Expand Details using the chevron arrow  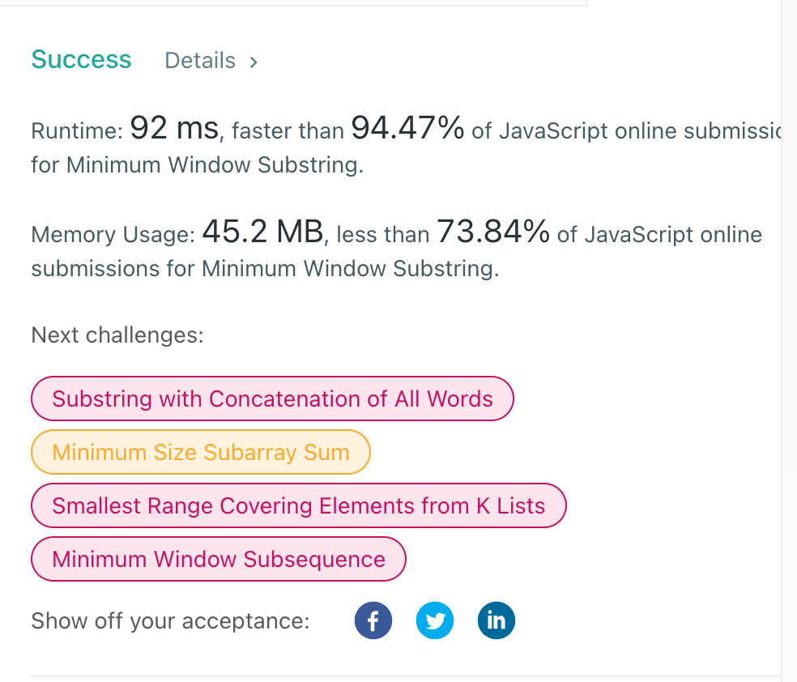click(x=254, y=62)
